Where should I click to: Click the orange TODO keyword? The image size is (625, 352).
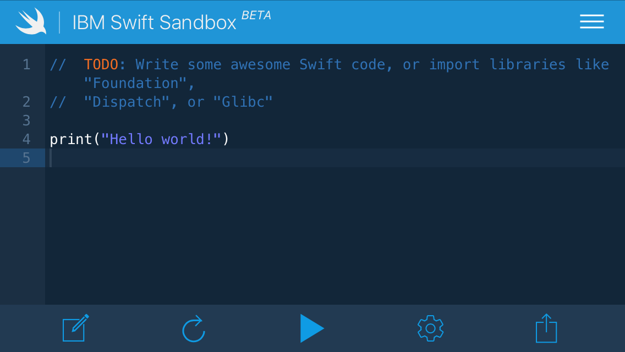pyautogui.click(x=101, y=64)
